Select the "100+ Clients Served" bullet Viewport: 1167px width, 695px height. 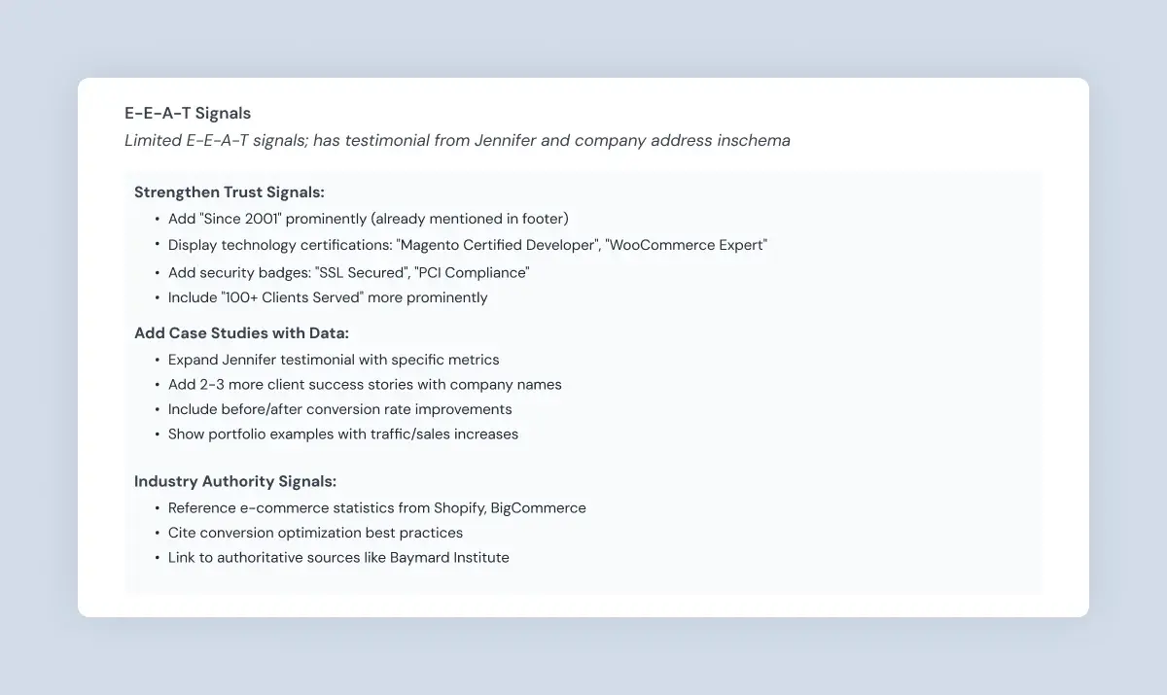(328, 297)
